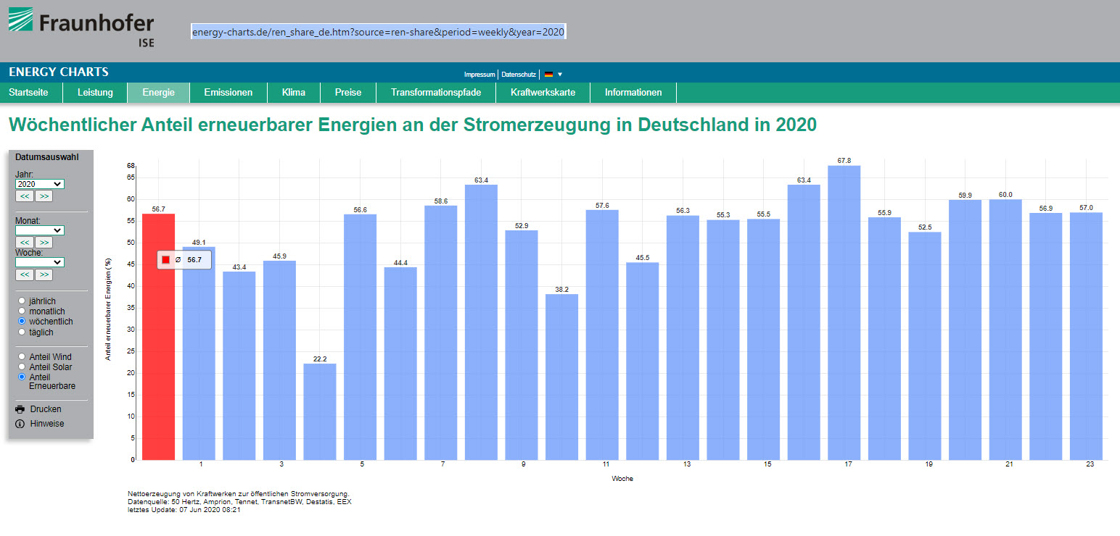The image size is (1120, 536).
Task: Click the Drucken printer icon
Action: [x=20, y=409]
